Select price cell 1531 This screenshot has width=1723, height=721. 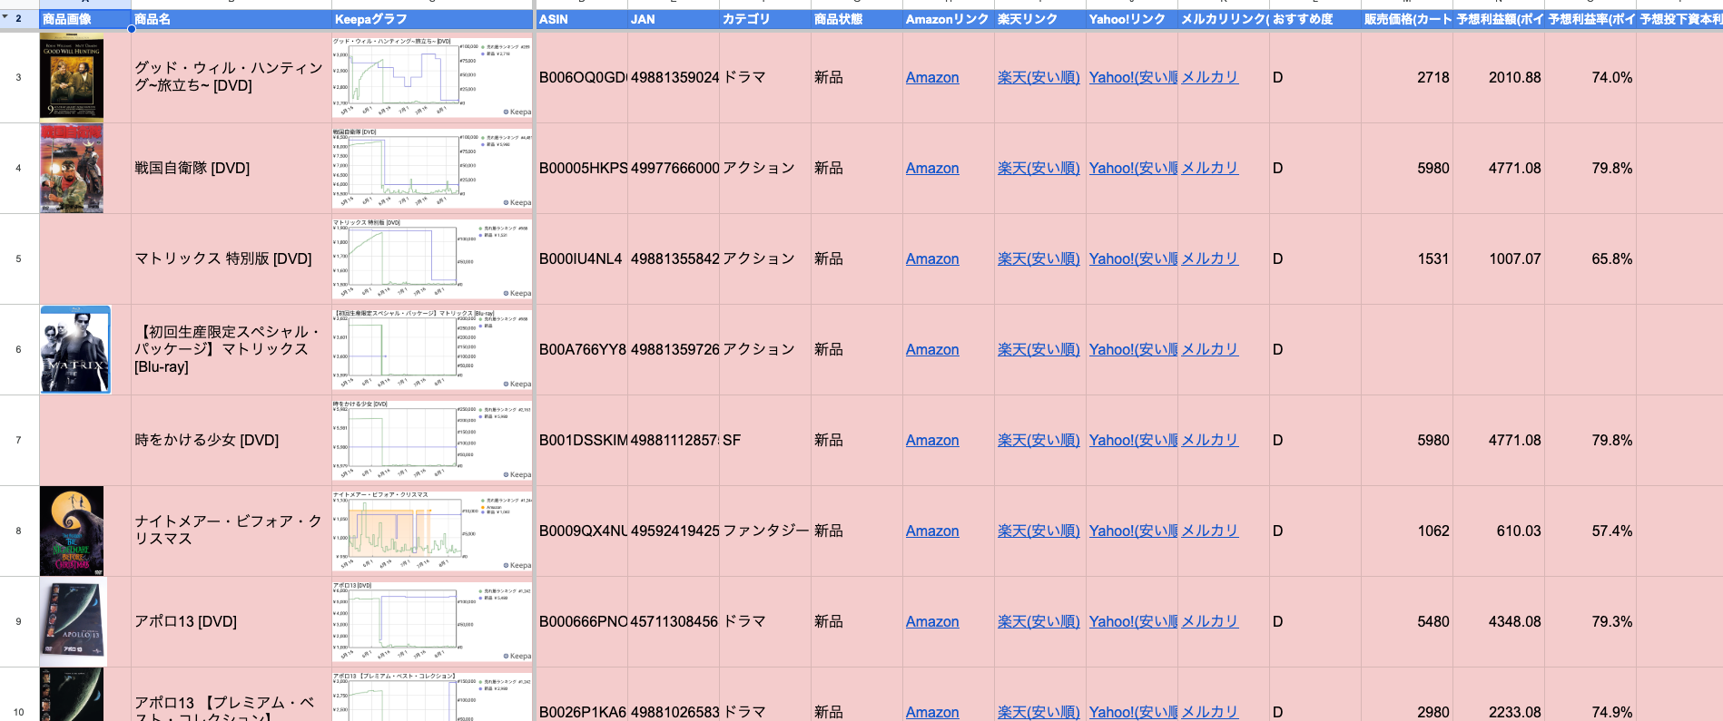pos(1407,259)
